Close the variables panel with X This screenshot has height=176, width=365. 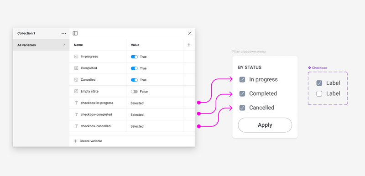pyautogui.click(x=190, y=33)
